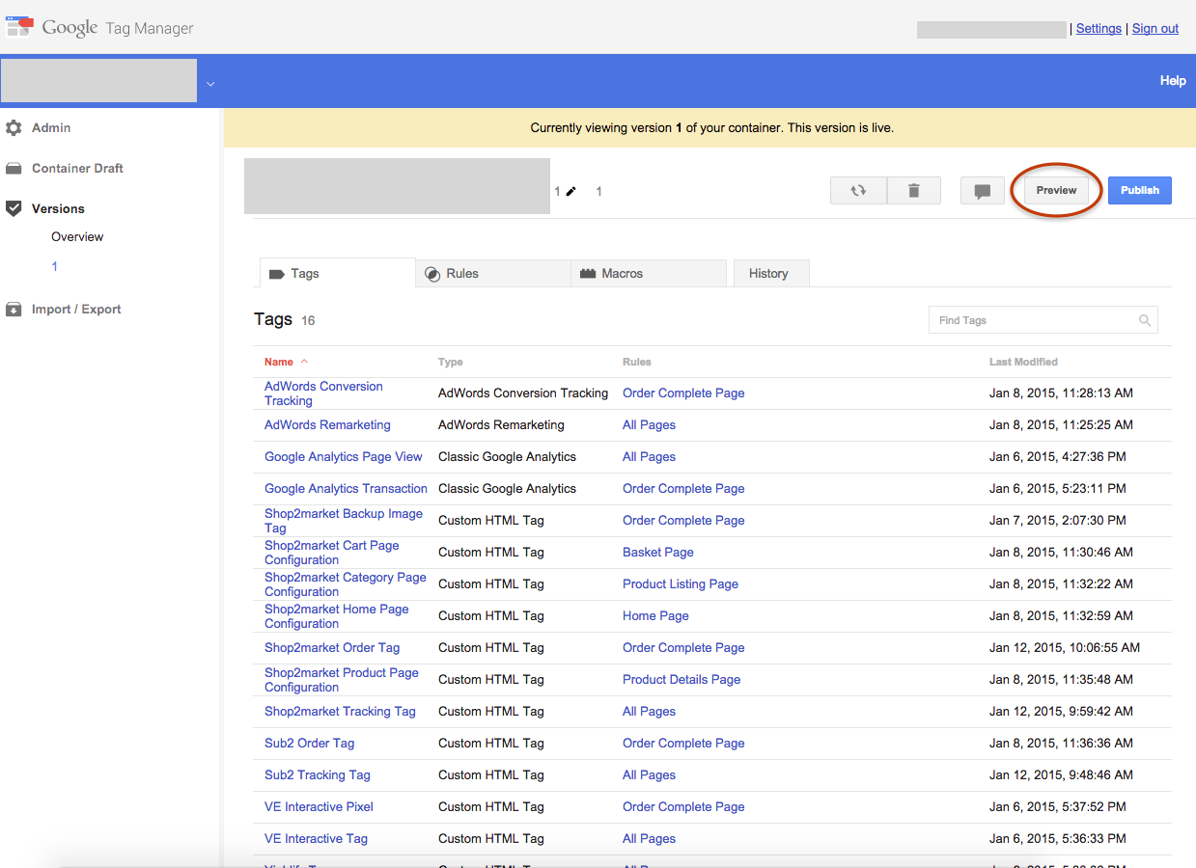Open Order Complete Page rule for Sub2 Order Tag
This screenshot has width=1196, height=868.
[x=683, y=743]
